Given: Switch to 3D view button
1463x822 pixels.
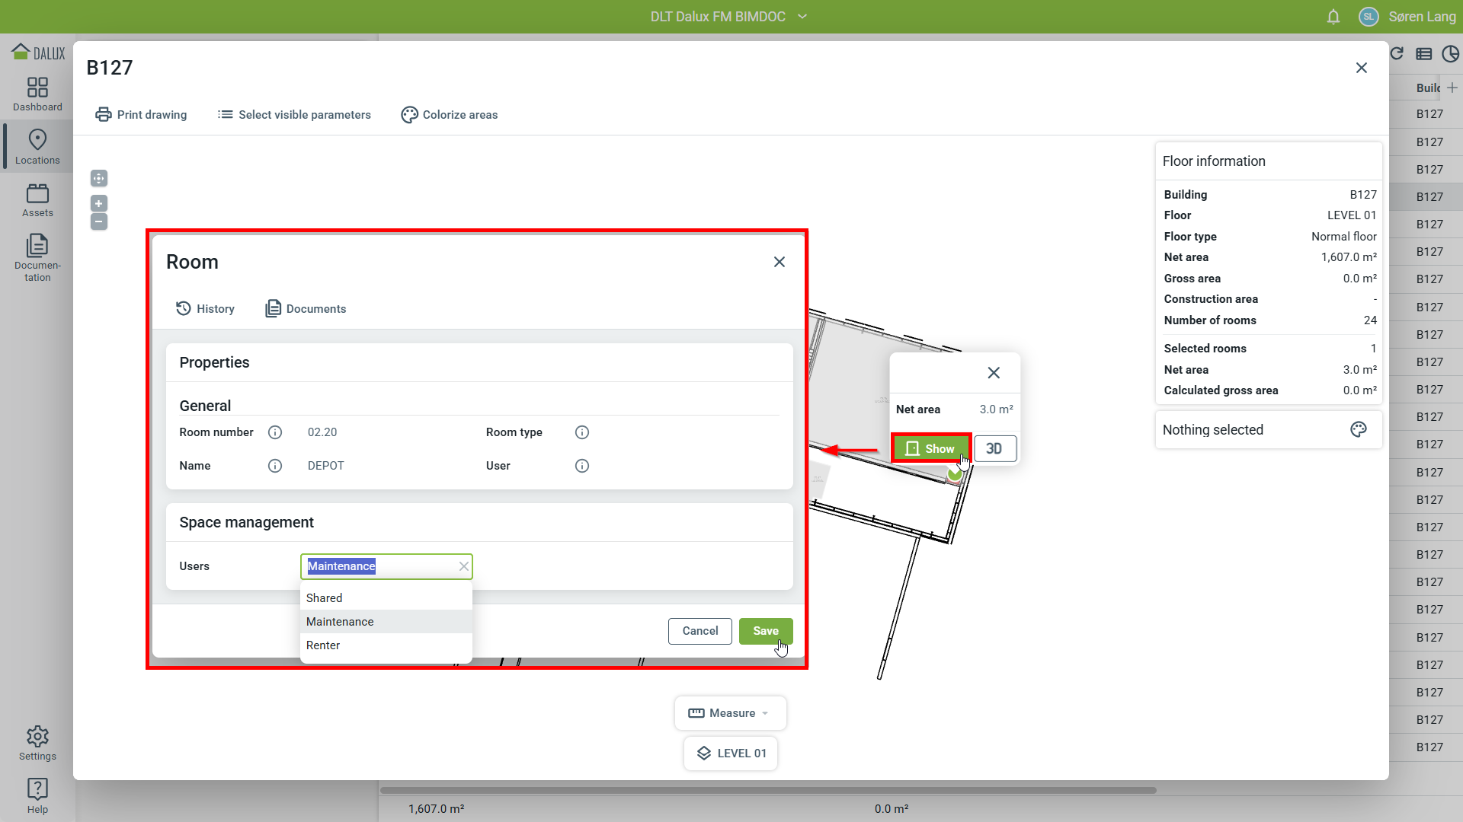Looking at the screenshot, I should 994,449.
